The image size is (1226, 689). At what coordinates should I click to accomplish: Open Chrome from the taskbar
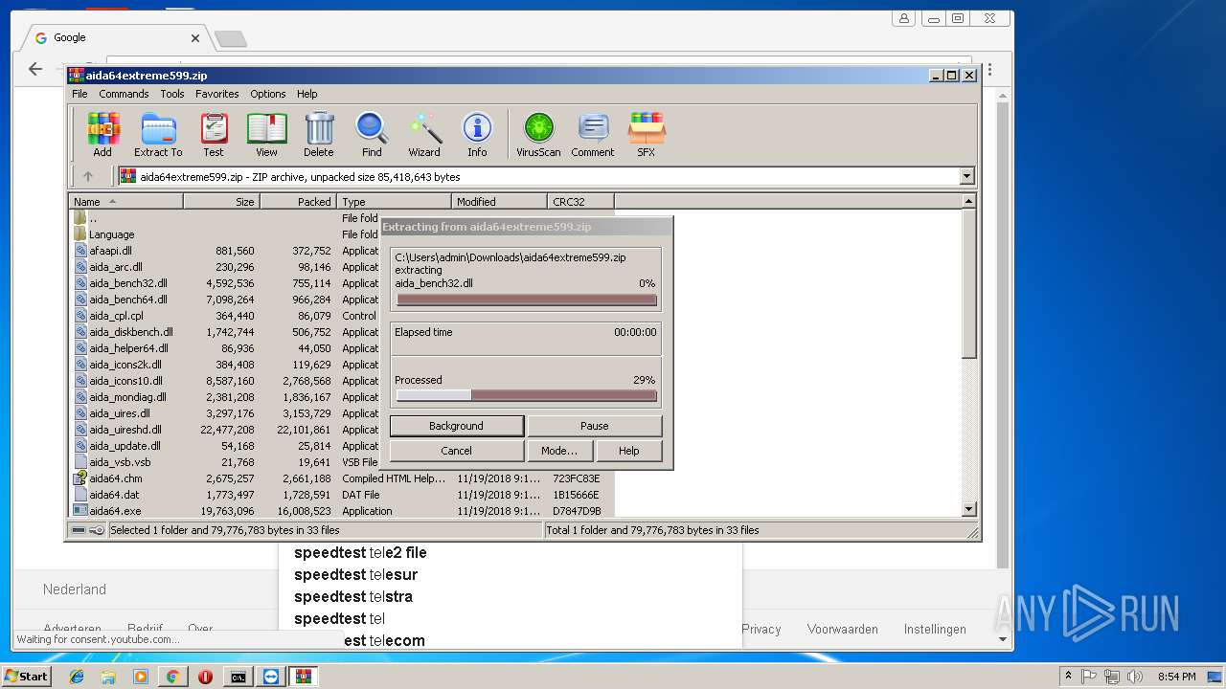(172, 677)
